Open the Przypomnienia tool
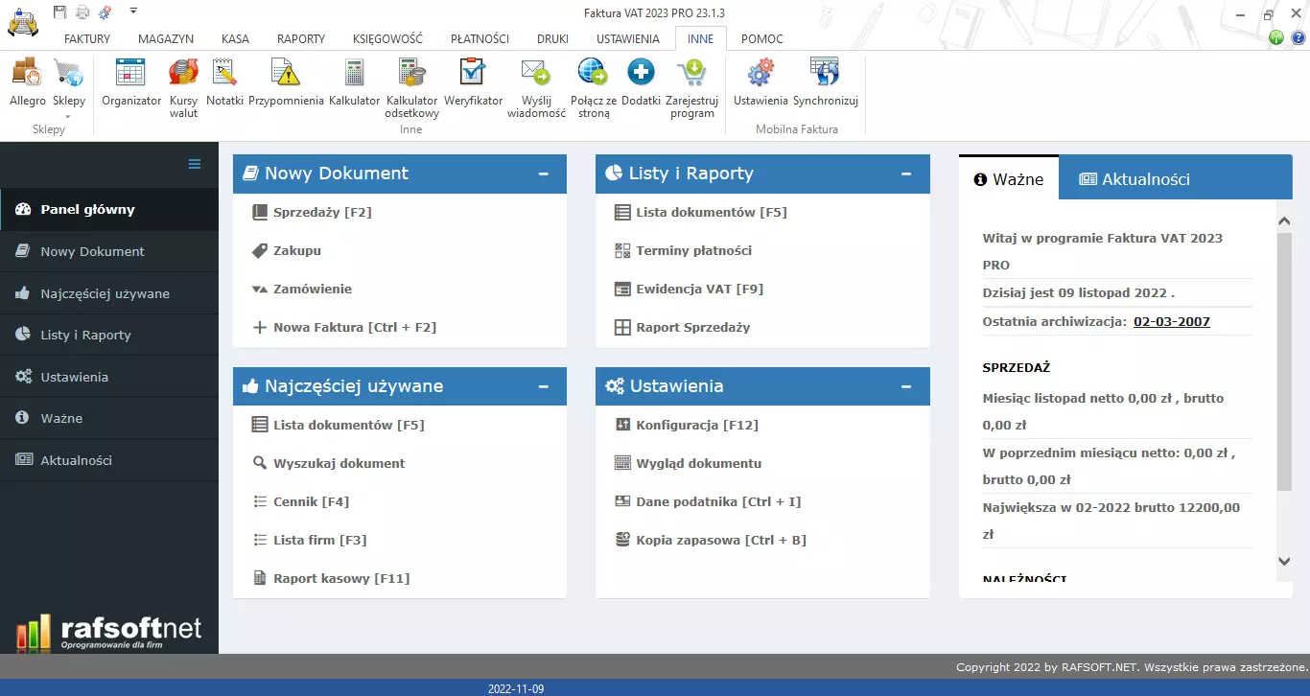The height and width of the screenshot is (696, 1310). click(287, 86)
